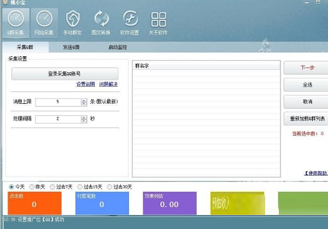Click the 全选 button
The image size is (328, 229).
[x=307, y=85]
